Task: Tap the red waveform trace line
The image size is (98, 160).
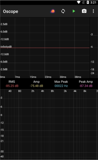Action: tap(45, 48)
